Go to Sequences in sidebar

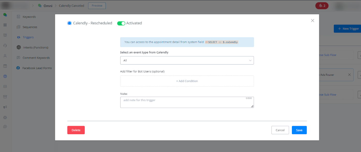(x=30, y=27)
